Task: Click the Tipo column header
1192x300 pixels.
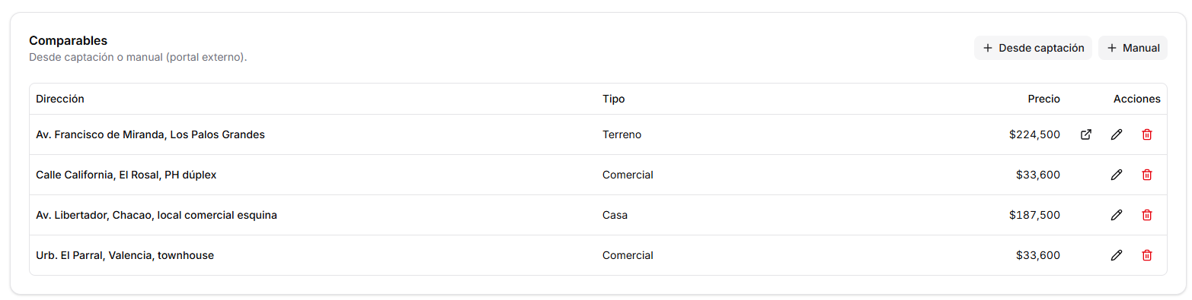Action: pyautogui.click(x=613, y=99)
